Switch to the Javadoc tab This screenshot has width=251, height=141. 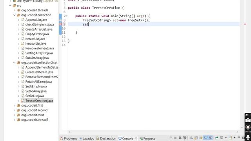pos(87,138)
